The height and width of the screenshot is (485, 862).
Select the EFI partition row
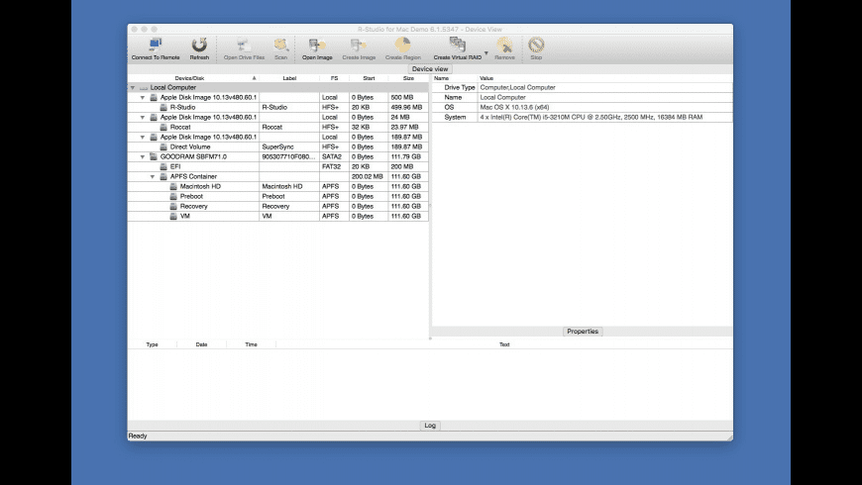point(278,166)
